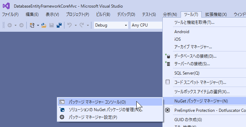This screenshot has height=127, width=246.
Task: Click the Save All toolbar icon
Action: click(x=59, y=25)
